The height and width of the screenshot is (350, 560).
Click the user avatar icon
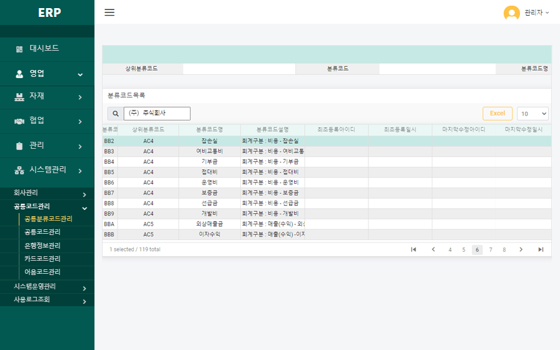click(x=511, y=13)
